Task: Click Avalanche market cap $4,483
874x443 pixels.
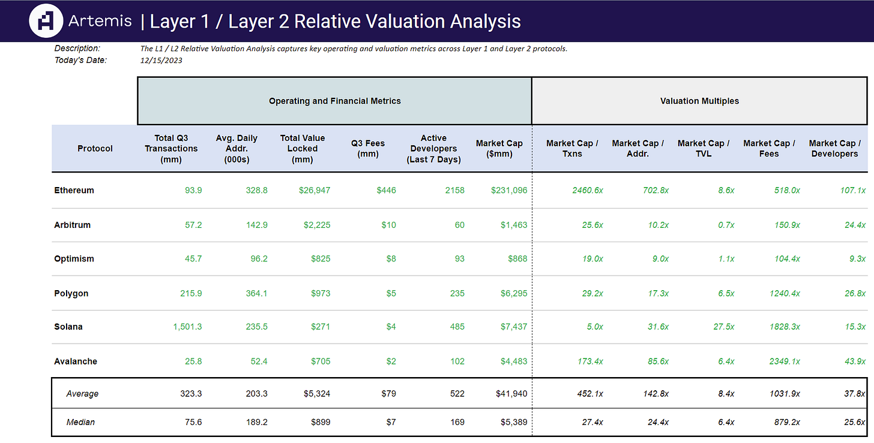Action: click(514, 361)
